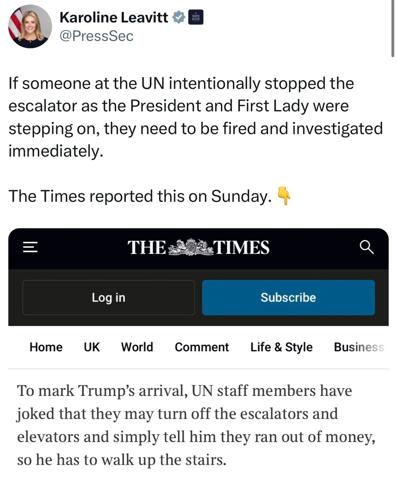Open the @PressSec handle link

[96, 36]
